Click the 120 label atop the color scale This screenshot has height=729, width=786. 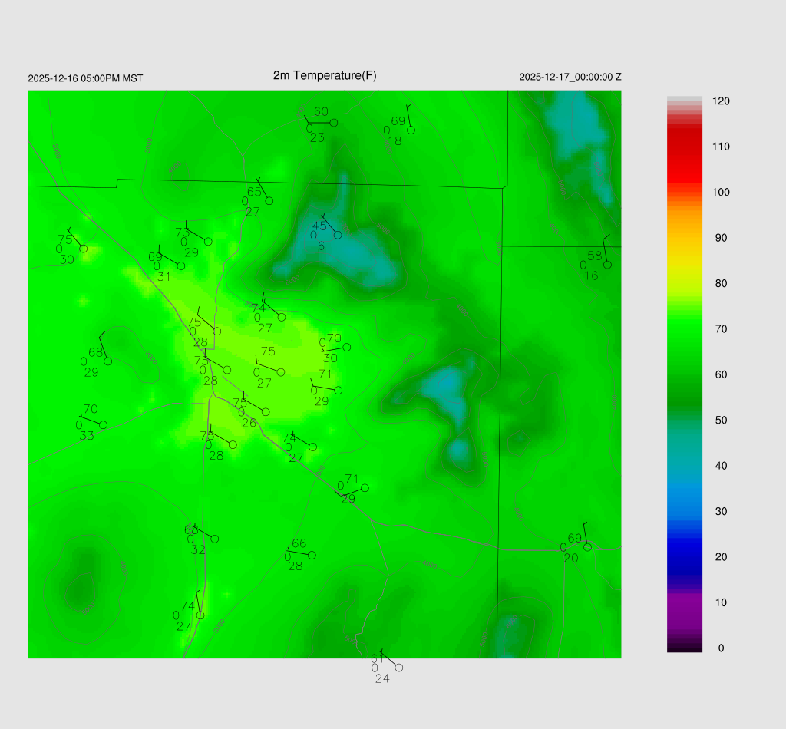point(720,101)
